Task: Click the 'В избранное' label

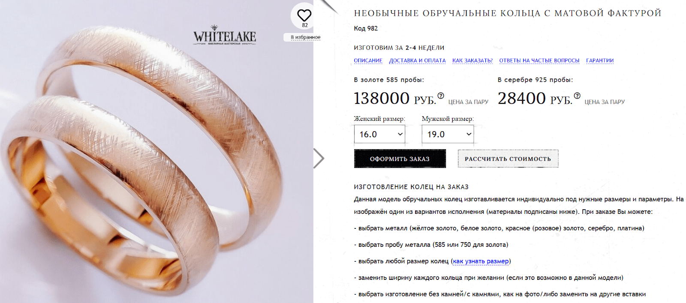Action: point(305,37)
